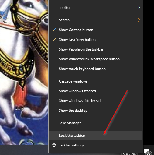The width and height of the screenshot is (154, 155).
Task: Choose Cascade windows
Action: coord(96,81)
